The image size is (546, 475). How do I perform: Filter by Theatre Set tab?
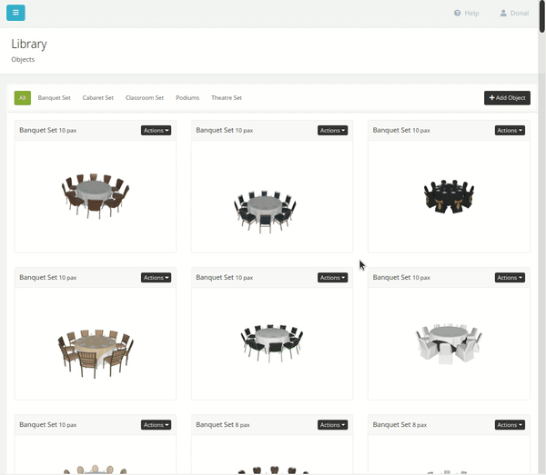tap(227, 98)
